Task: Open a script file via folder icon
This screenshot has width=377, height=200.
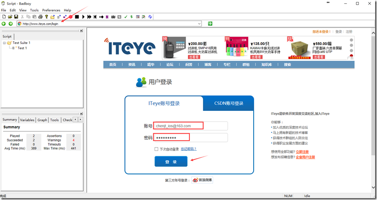Action: [10, 17]
